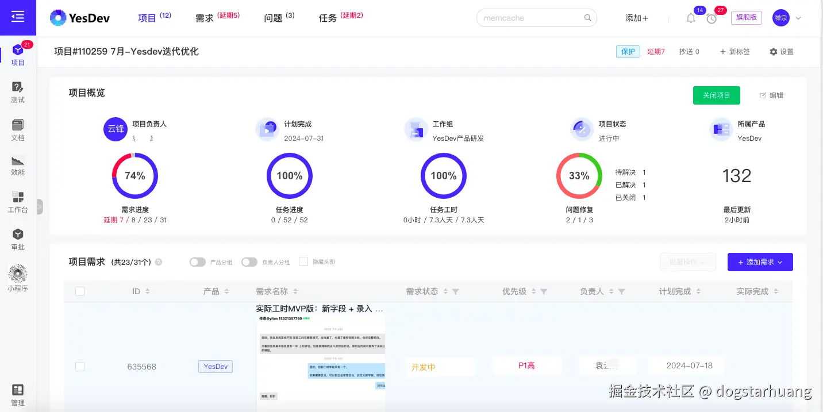Click the 优先级 filter funnel icon

544,292
